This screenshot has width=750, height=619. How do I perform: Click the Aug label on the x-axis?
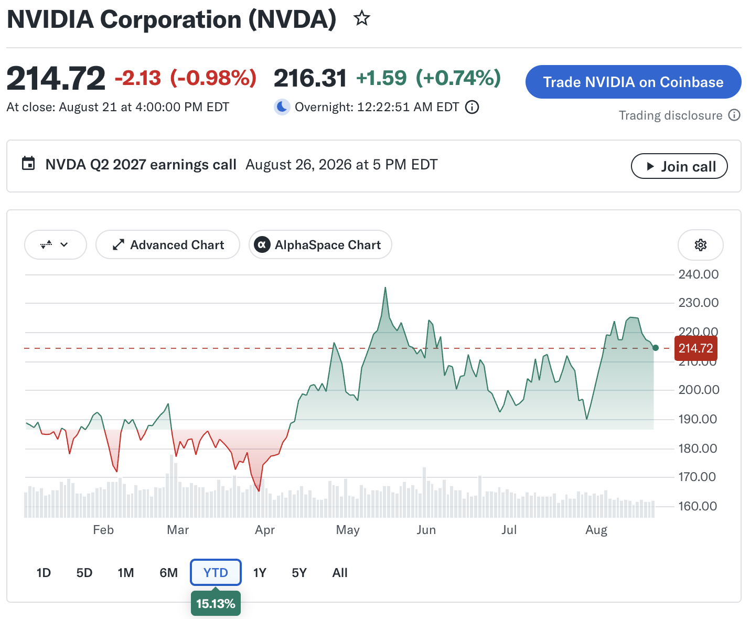596,530
